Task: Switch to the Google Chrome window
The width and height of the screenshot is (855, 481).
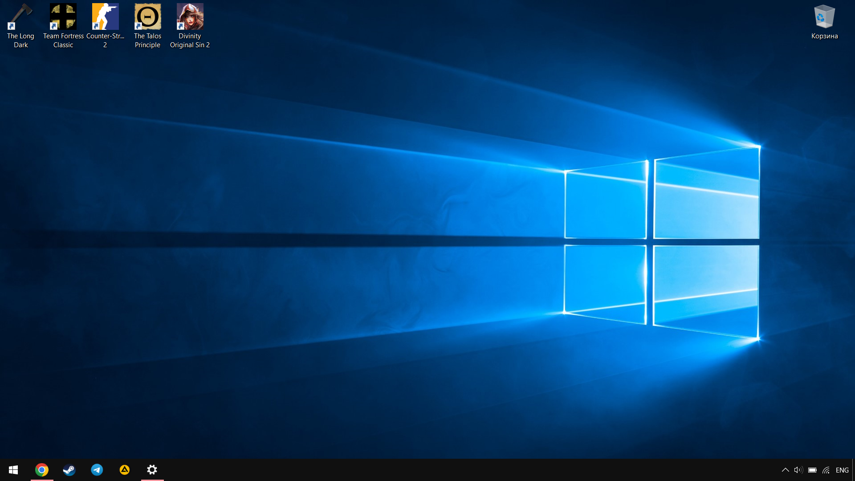Action: (x=41, y=470)
